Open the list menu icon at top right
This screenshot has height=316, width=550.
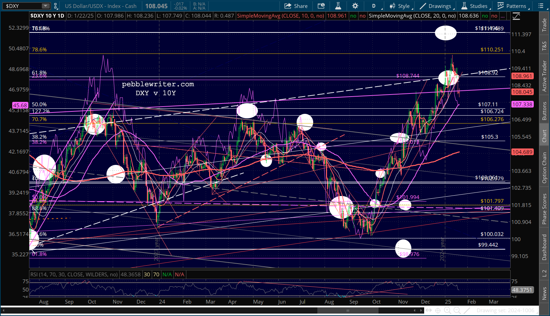click(x=541, y=6)
